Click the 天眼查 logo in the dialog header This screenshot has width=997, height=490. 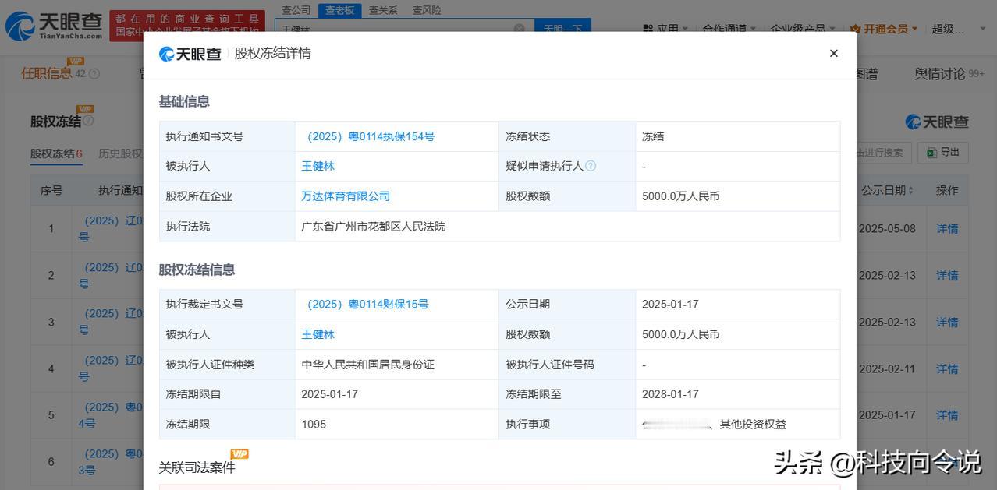point(190,54)
